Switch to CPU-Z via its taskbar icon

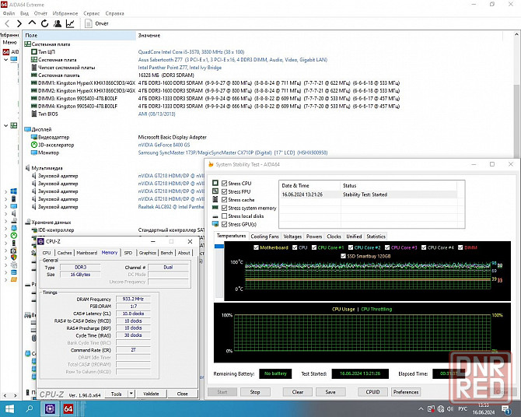pos(50,408)
